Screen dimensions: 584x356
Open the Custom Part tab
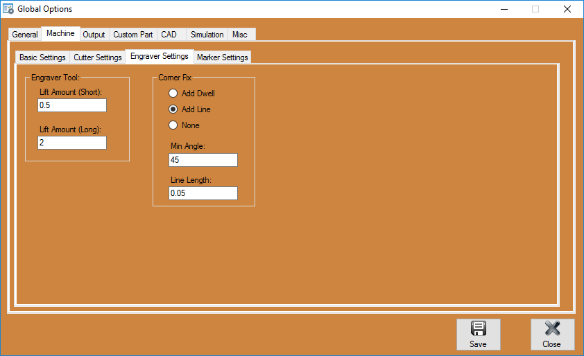tap(132, 35)
